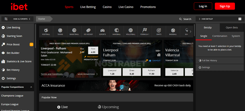Bet on Fulham at 11.50
The image size is (245, 111).
click(152, 72)
